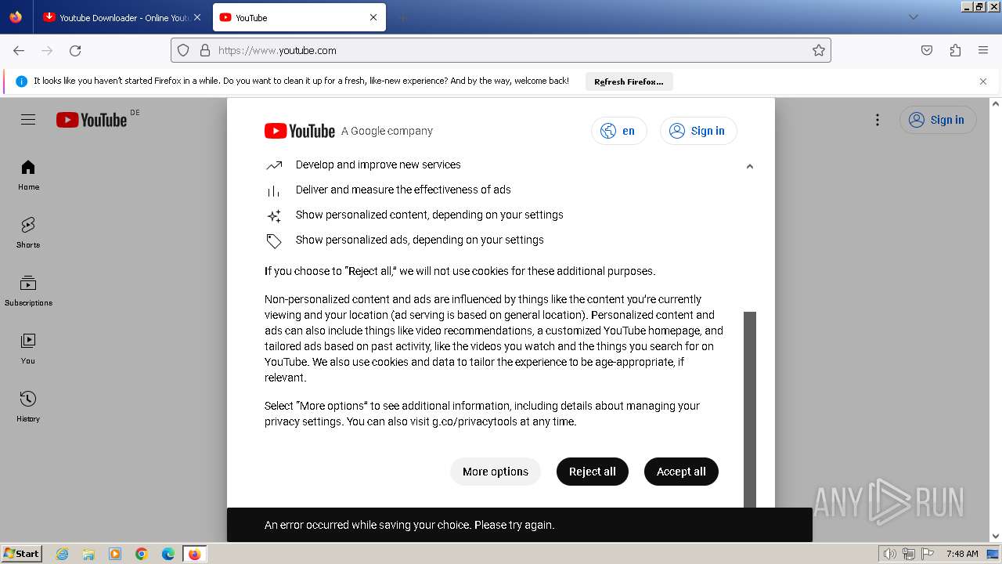Launch Microsoft Edge from taskbar
The image size is (1002, 564).
click(x=168, y=554)
